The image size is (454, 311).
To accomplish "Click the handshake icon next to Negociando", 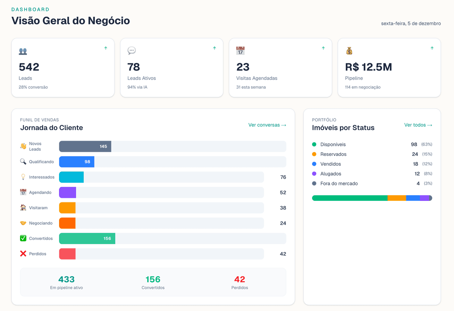I will pyautogui.click(x=23, y=223).
